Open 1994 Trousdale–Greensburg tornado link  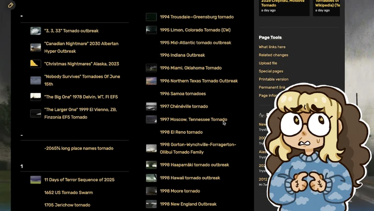[x=197, y=17]
